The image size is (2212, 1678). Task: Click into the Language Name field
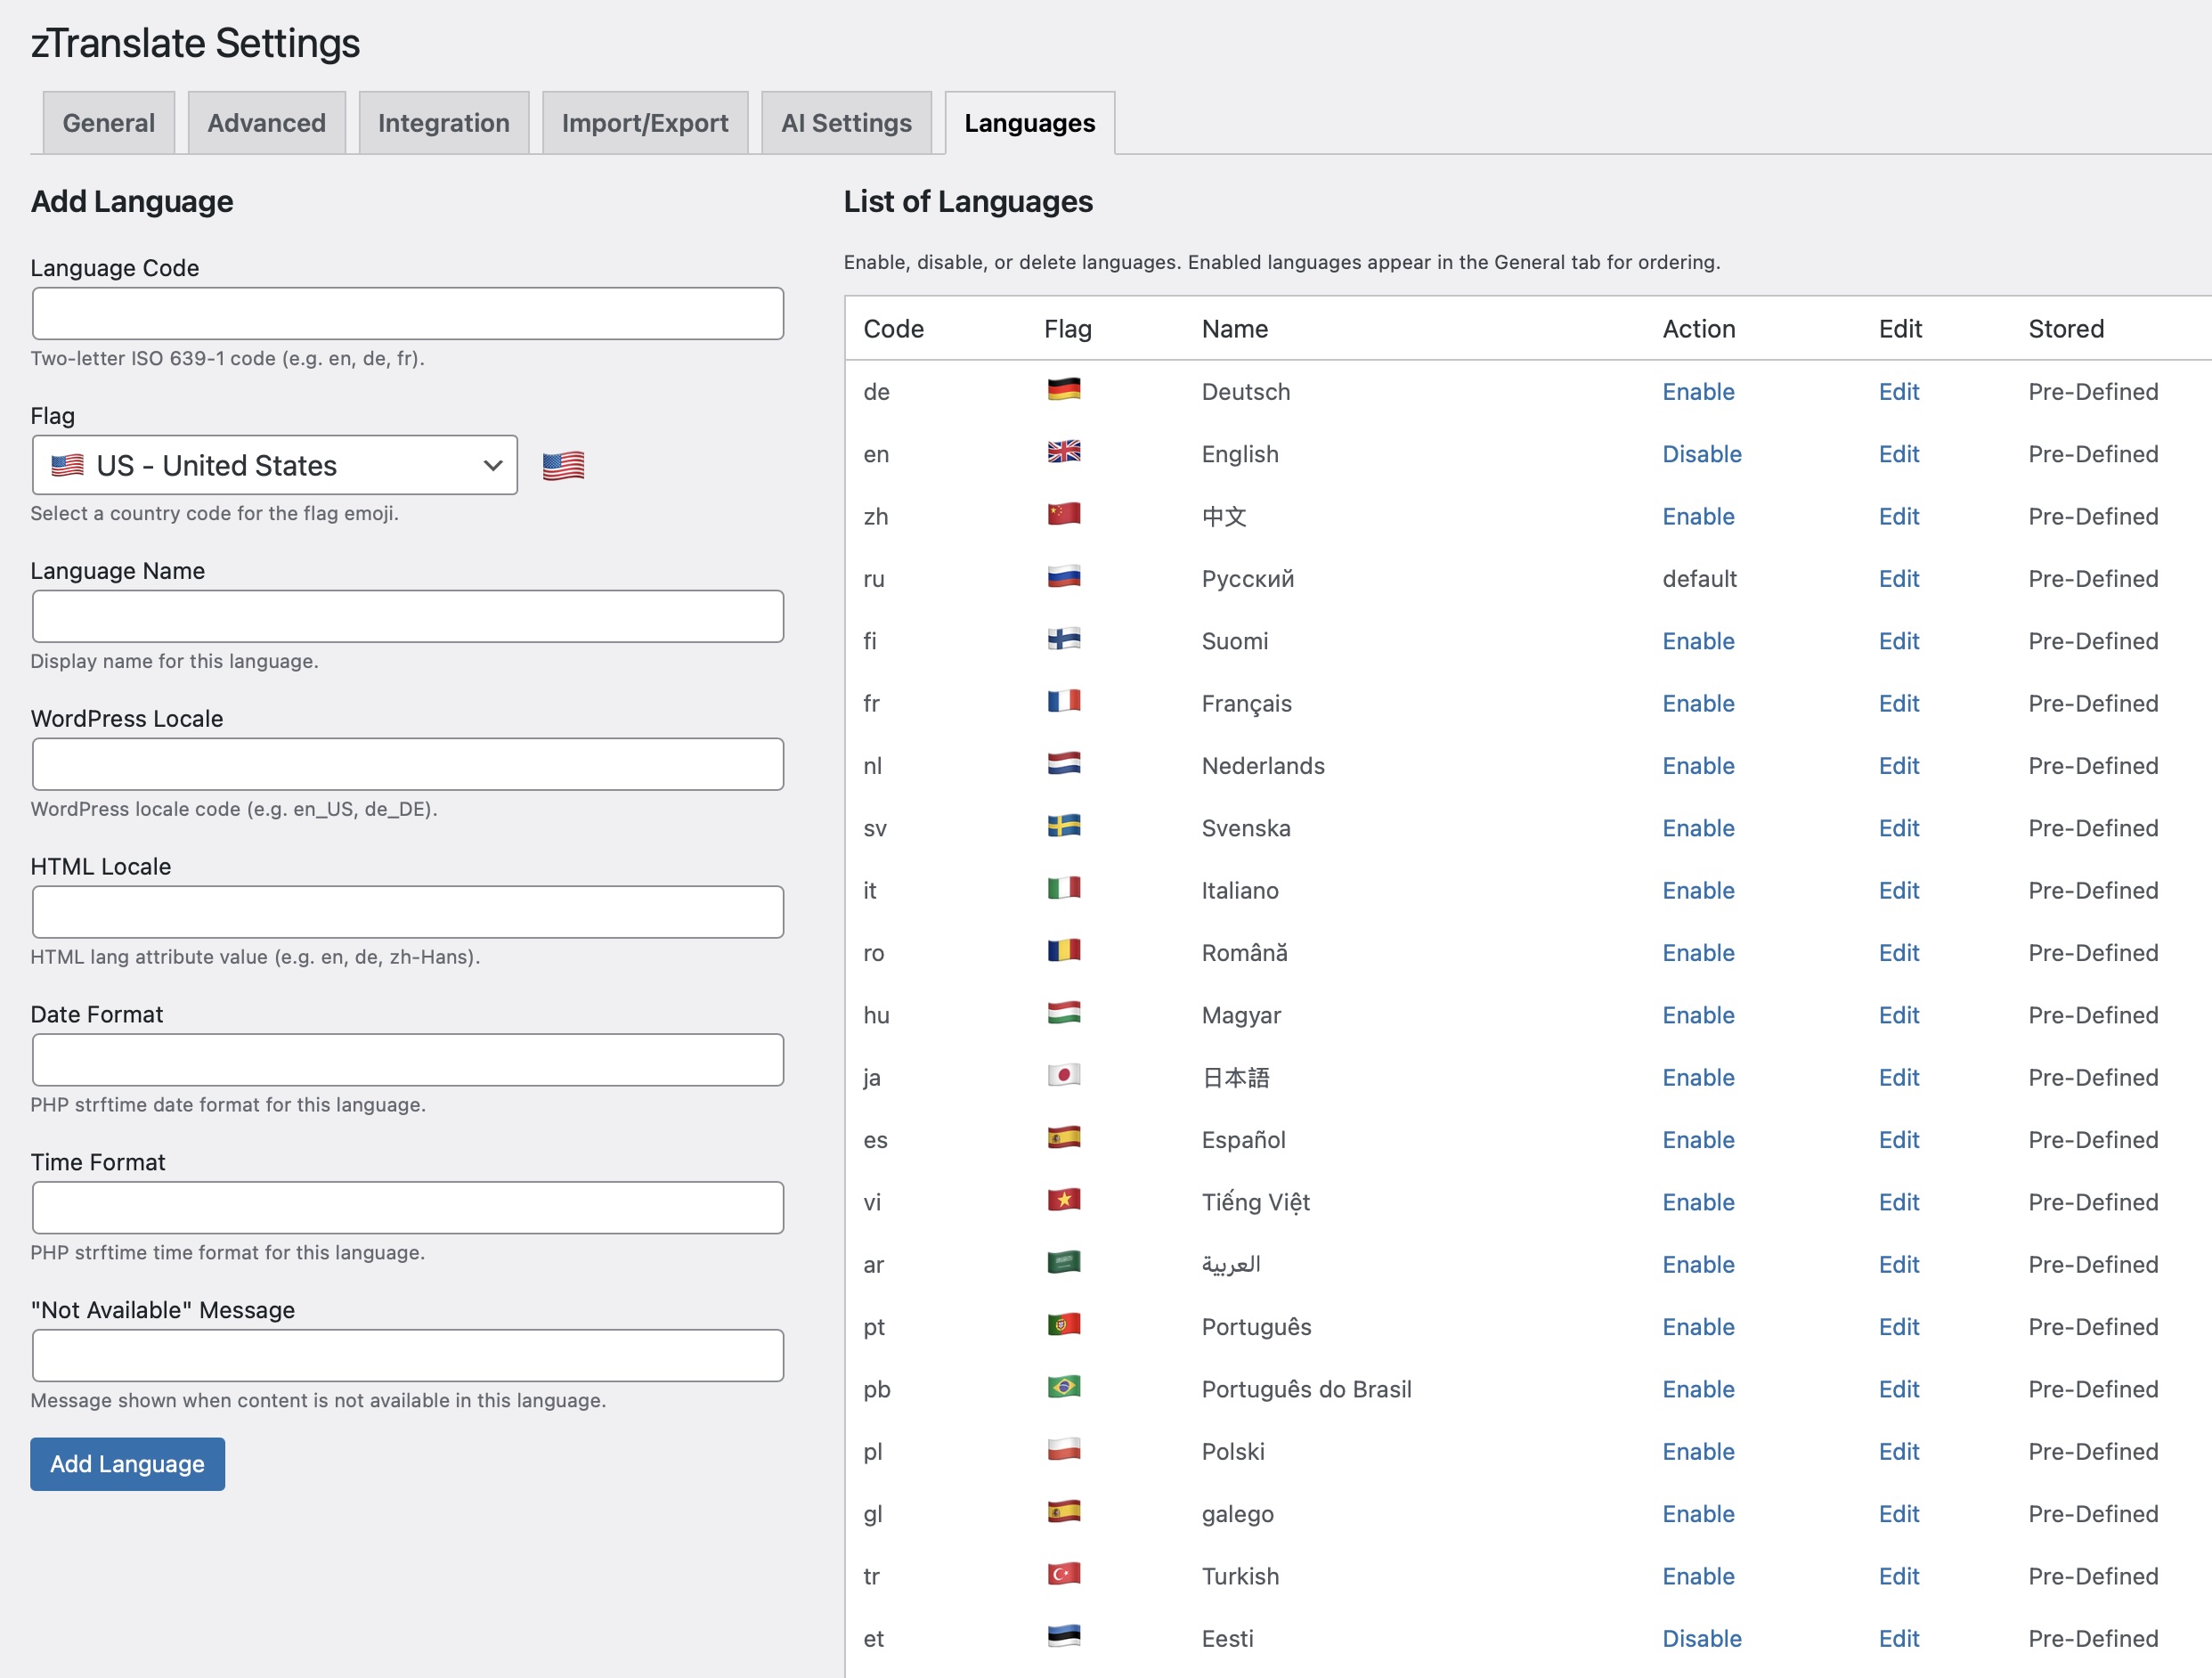(x=408, y=616)
